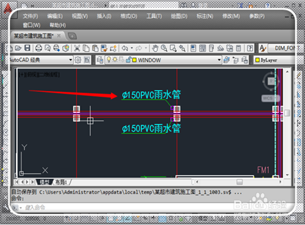Open the 参数(P) menu
Viewport: 305px width, 225px height.
(x=257, y=16)
